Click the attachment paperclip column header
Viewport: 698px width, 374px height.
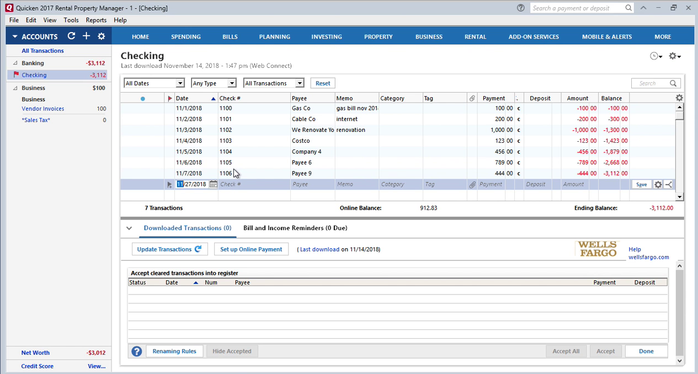[x=472, y=98]
